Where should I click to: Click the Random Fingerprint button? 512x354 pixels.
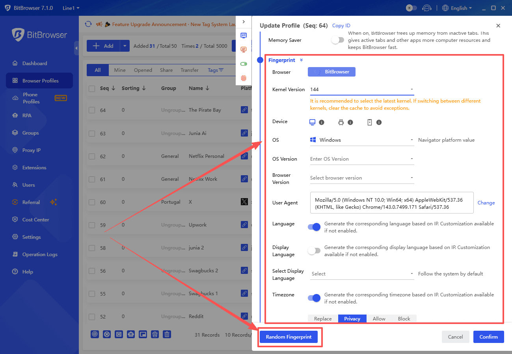click(x=289, y=337)
